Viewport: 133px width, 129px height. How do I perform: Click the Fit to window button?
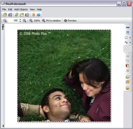point(51,20)
